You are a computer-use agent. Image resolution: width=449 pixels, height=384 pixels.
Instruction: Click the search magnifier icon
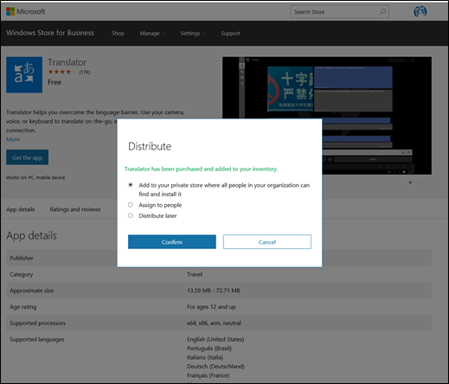coord(382,12)
